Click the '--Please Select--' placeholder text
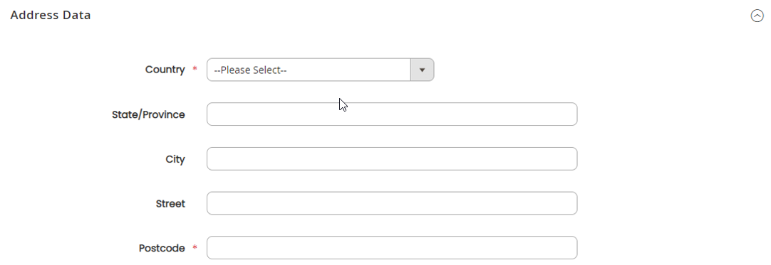This screenshot has height=265, width=771. coord(250,70)
